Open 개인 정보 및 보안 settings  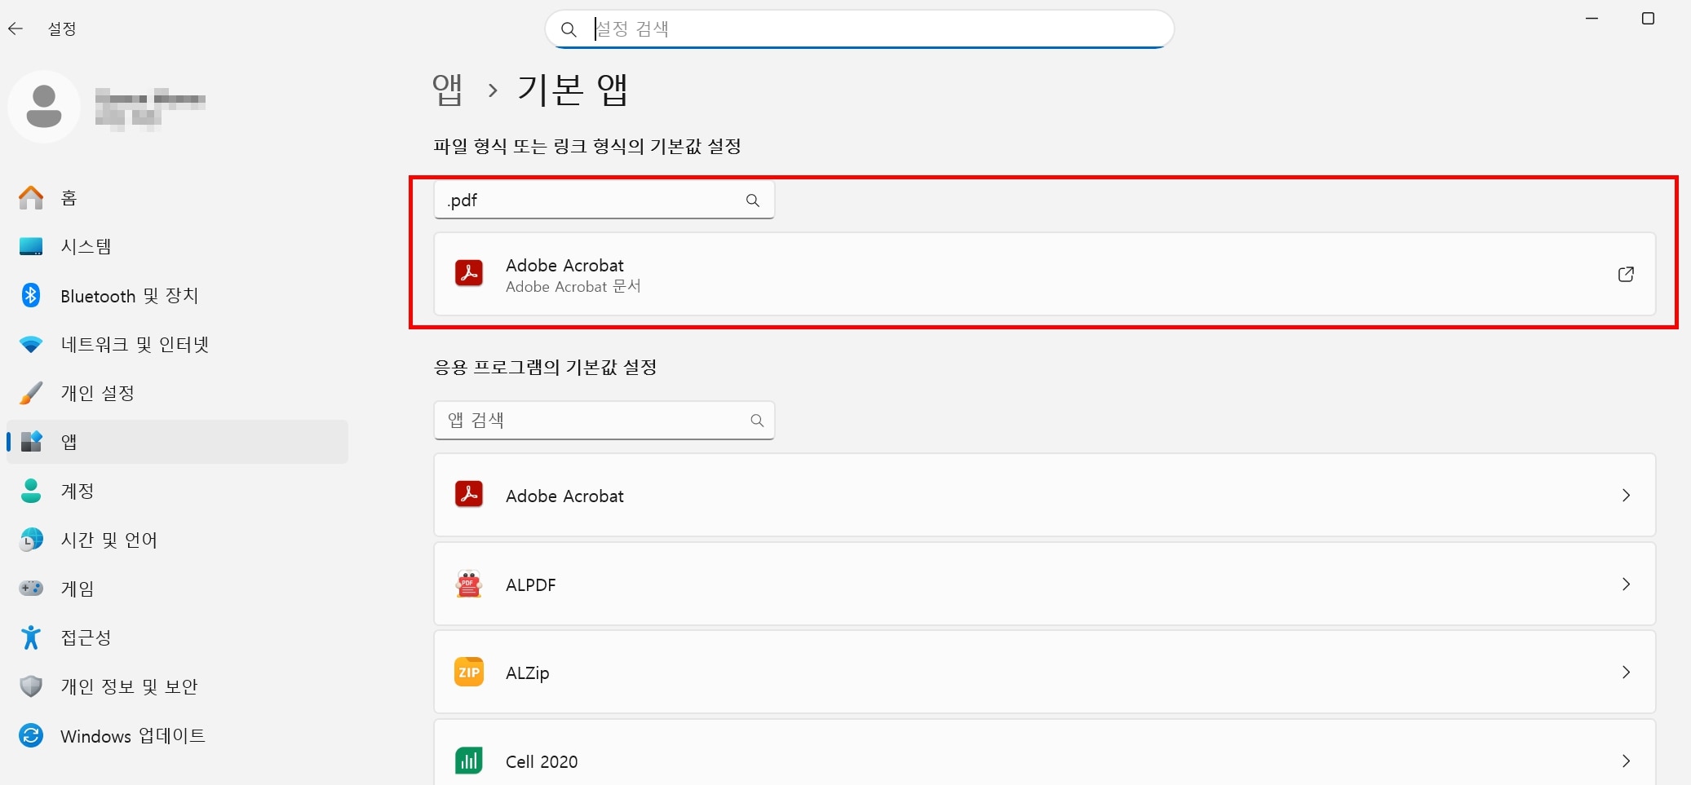click(177, 686)
